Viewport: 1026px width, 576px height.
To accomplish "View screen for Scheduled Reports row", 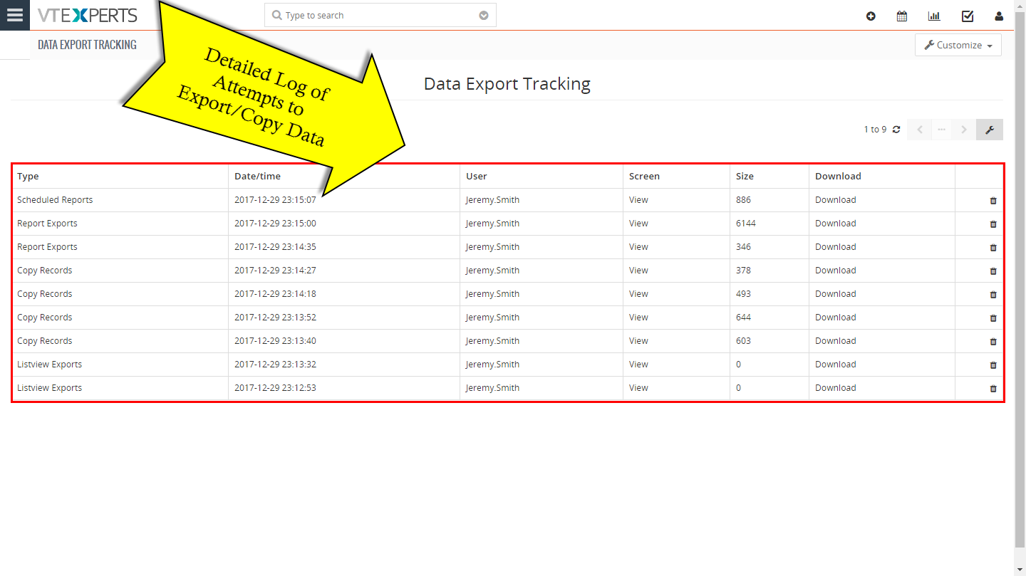I will 638,199.
